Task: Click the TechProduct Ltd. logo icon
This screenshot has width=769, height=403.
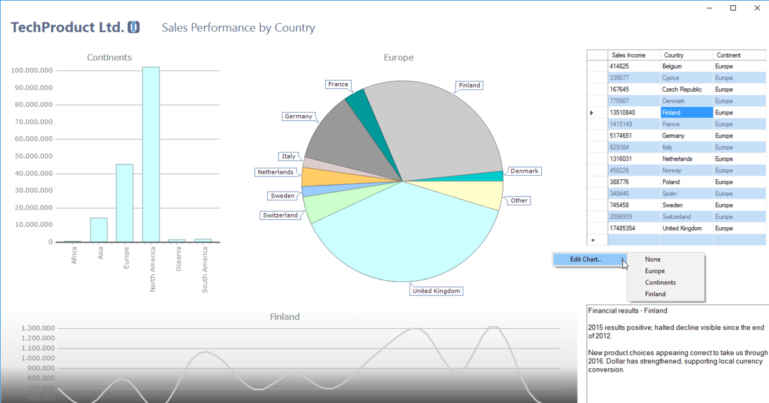Action: click(134, 27)
